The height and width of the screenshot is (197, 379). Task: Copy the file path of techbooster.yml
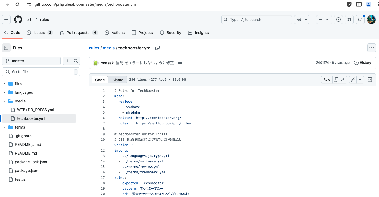click(157, 48)
